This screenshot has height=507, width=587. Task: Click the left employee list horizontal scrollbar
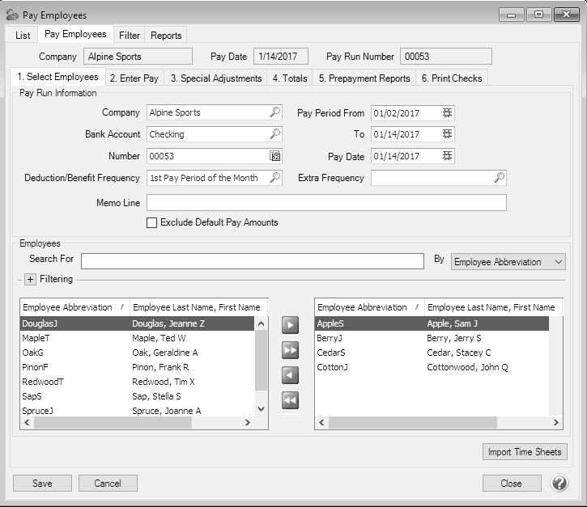(x=138, y=423)
